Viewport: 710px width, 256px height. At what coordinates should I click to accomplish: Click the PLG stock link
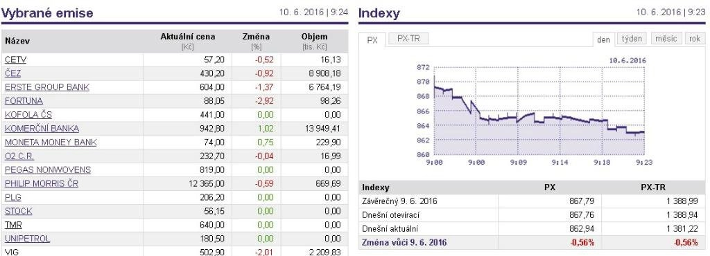click(x=13, y=197)
